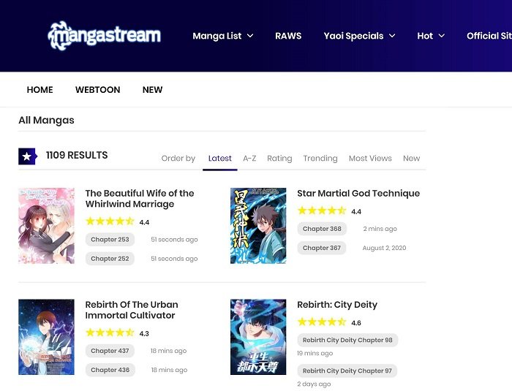The width and height of the screenshot is (512, 391).
Task: Open the RAWS menu item
Action: point(288,36)
